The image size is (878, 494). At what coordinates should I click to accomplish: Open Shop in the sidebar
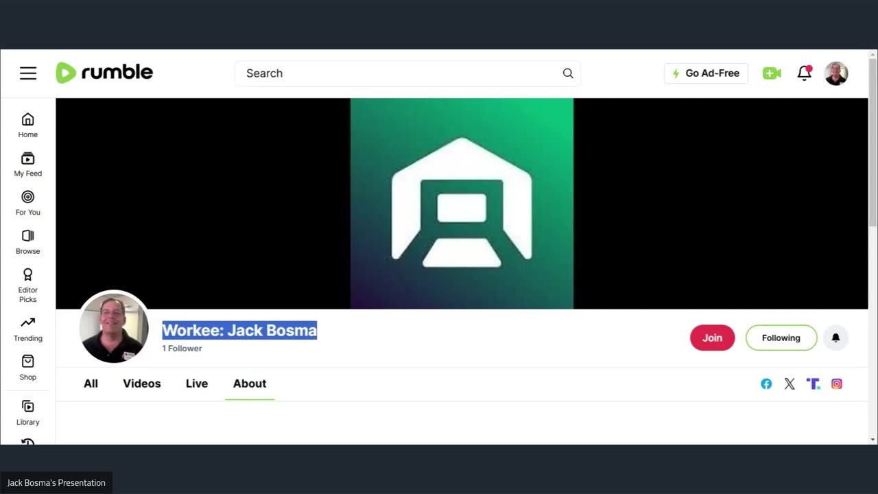point(28,368)
